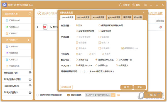Browse output directory with the ... button

click(113, 95)
